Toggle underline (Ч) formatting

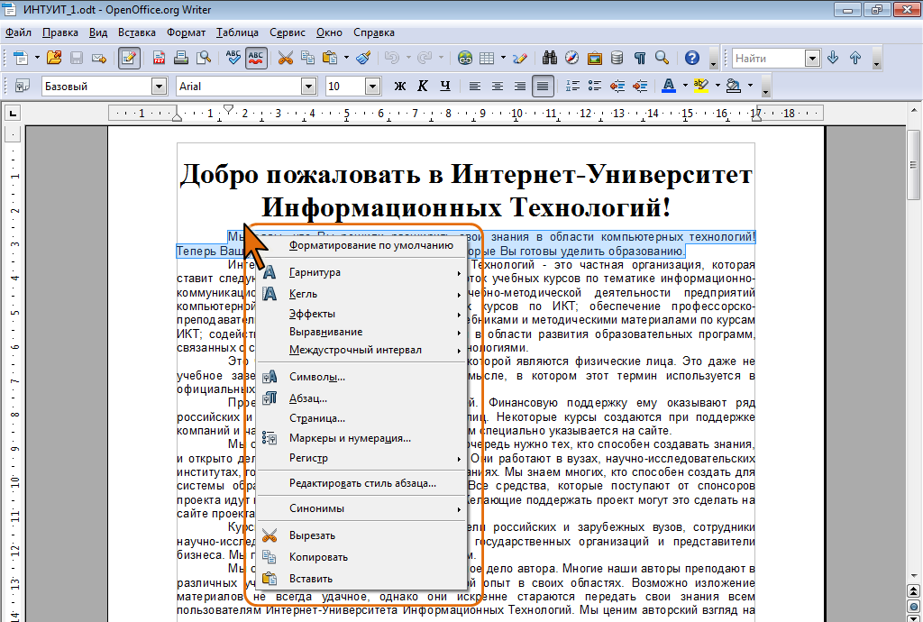tap(445, 86)
